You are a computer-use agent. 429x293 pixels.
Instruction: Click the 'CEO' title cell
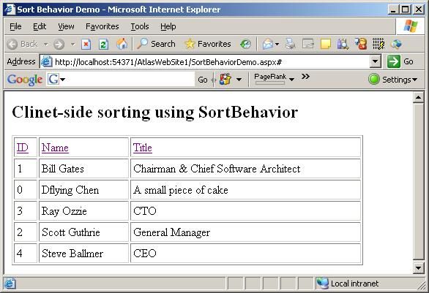pos(245,254)
